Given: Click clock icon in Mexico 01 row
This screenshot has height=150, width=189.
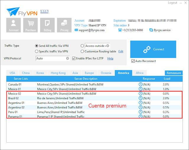Looking at the screenshot, I should [141, 89].
